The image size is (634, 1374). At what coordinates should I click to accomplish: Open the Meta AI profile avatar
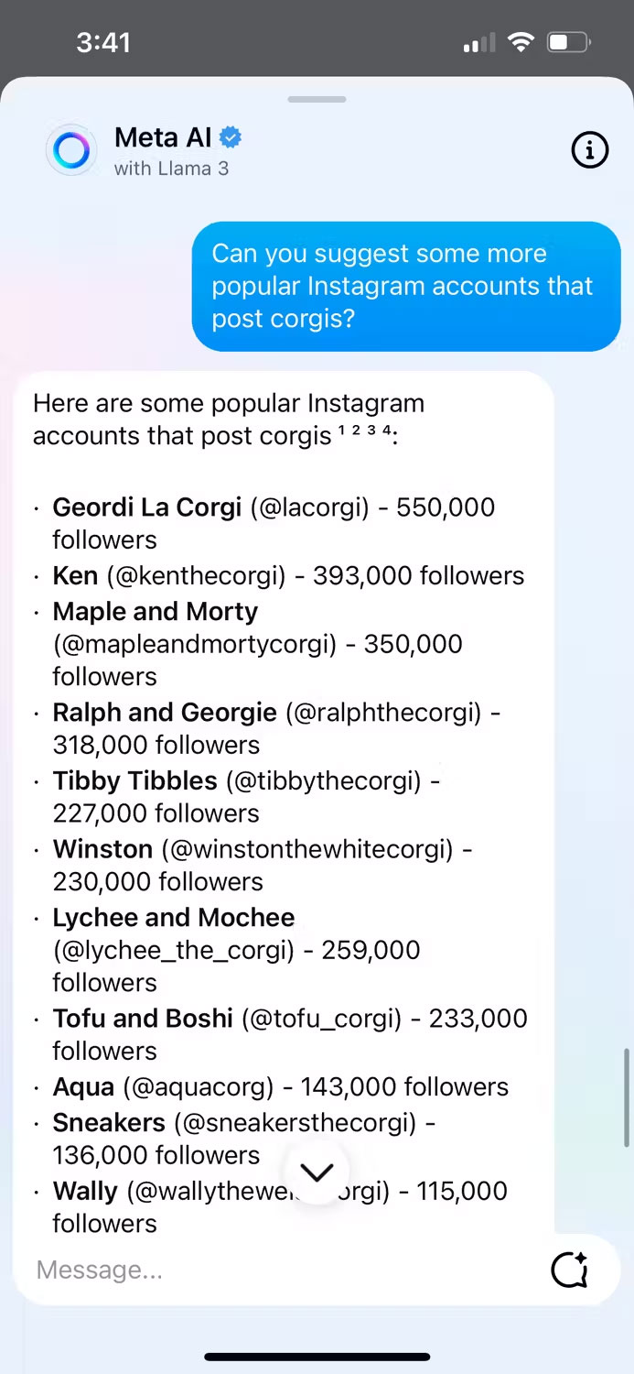71,149
